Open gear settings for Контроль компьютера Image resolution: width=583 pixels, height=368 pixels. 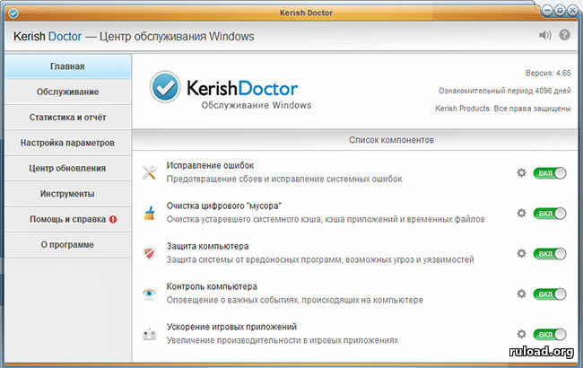pos(521,294)
